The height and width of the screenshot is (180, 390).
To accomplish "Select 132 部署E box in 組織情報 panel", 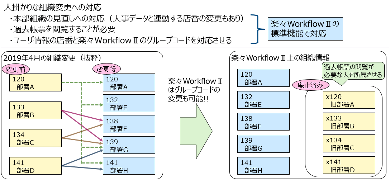I will [x=263, y=100].
